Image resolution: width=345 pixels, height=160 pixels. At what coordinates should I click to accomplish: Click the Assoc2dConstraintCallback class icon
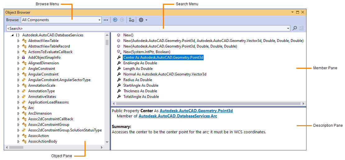click(24, 119)
